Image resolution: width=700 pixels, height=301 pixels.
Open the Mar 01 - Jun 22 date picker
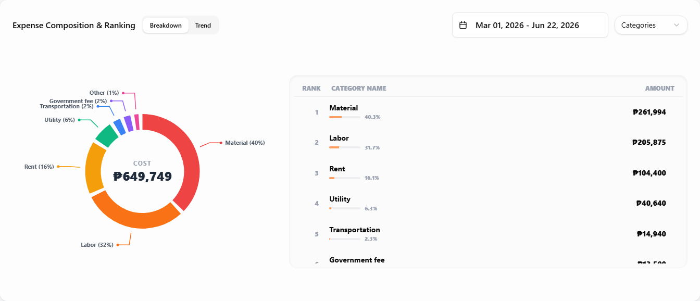[530, 25]
